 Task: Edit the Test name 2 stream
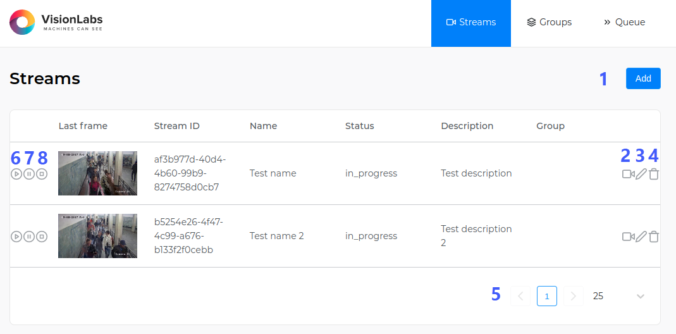coord(641,237)
